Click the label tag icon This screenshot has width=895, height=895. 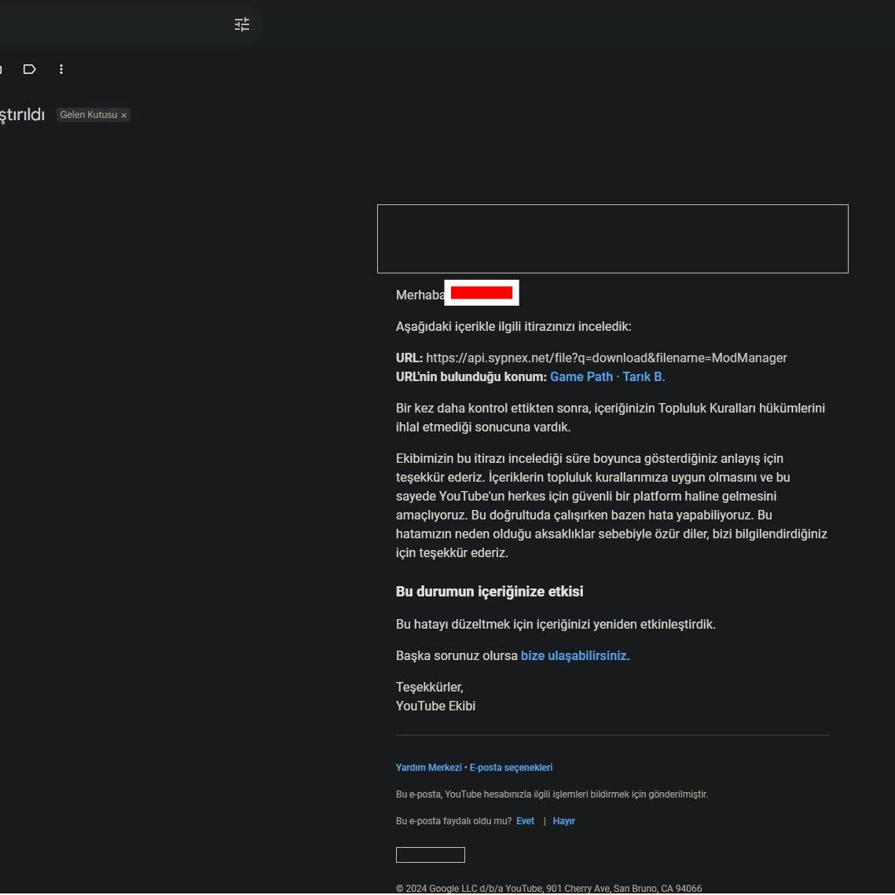click(30, 69)
